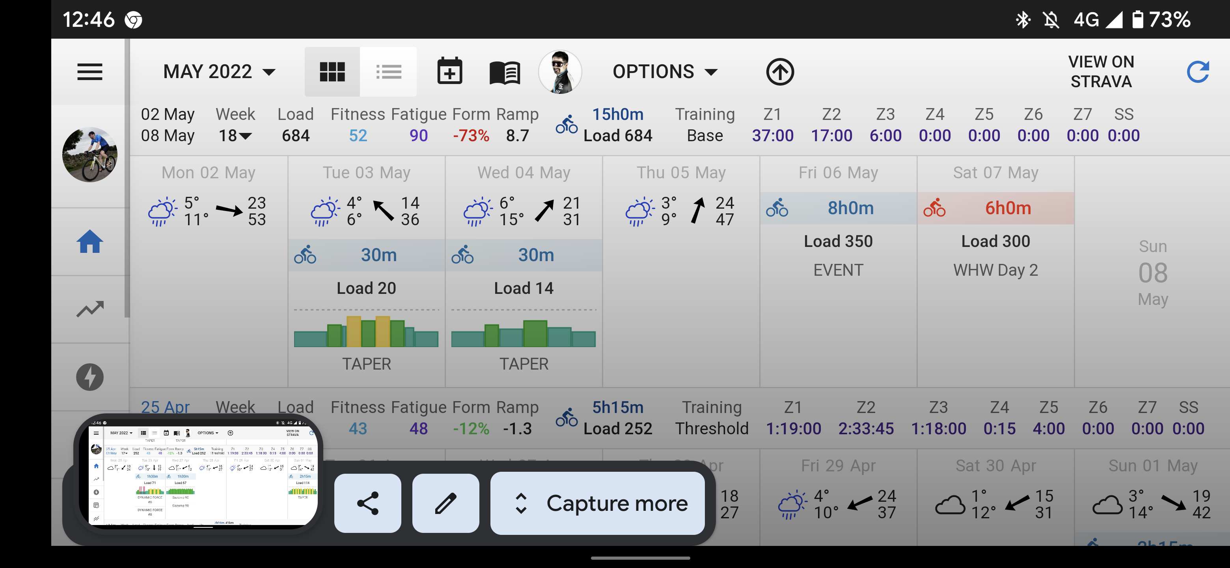Select the Ramp value 8.7
This screenshot has width=1230, height=568.
click(x=518, y=136)
